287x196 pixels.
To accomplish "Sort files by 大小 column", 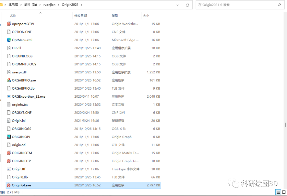I will point(146,16).
